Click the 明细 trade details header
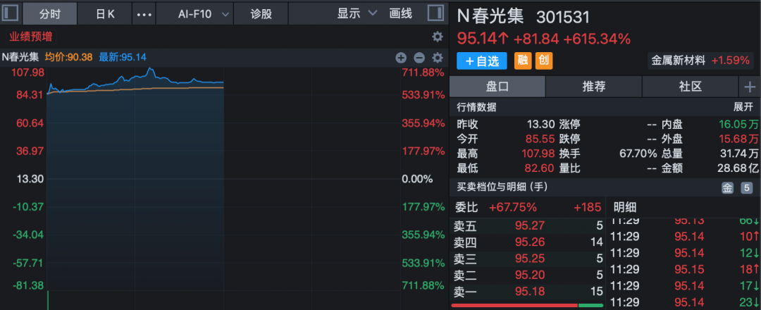 click(624, 208)
